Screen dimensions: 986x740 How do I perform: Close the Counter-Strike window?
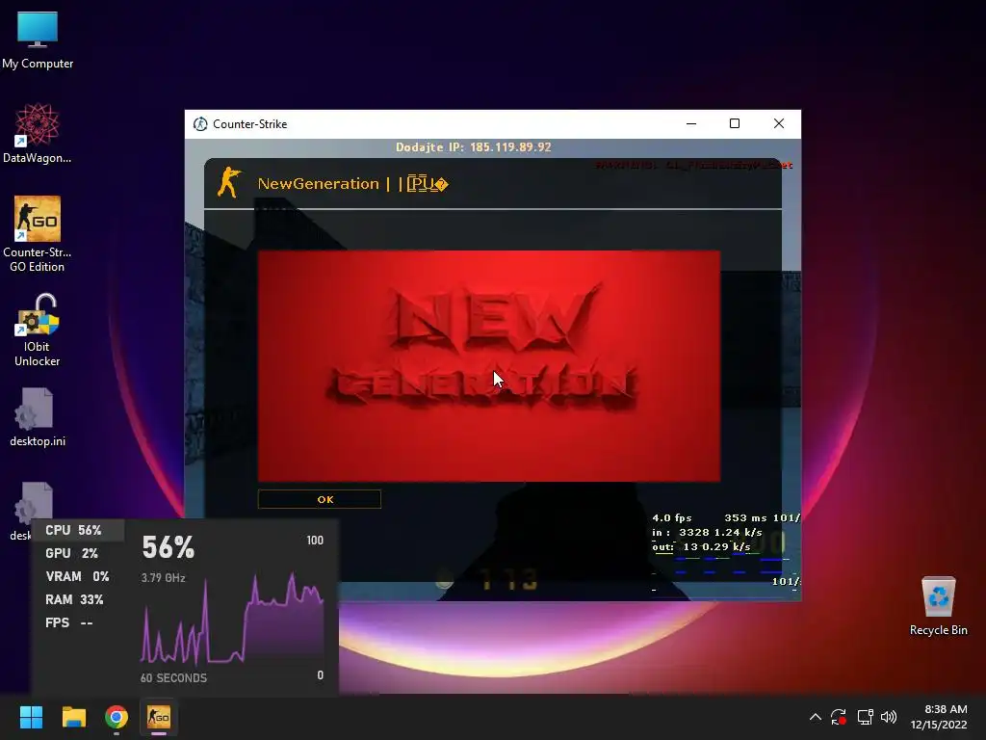point(778,124)
